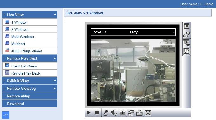
Task: Switch video to full screen
Action: tap(148, 113)
